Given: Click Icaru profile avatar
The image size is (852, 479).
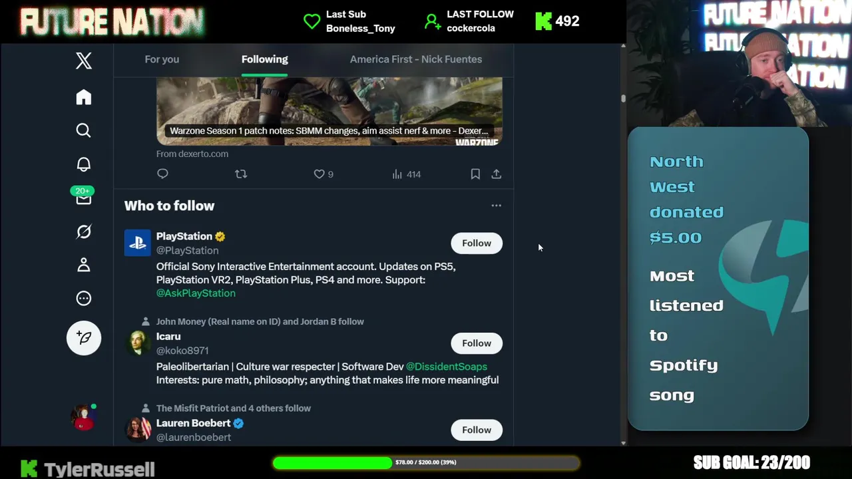Looking at the screenshot, I should click(x=138, y=343).
